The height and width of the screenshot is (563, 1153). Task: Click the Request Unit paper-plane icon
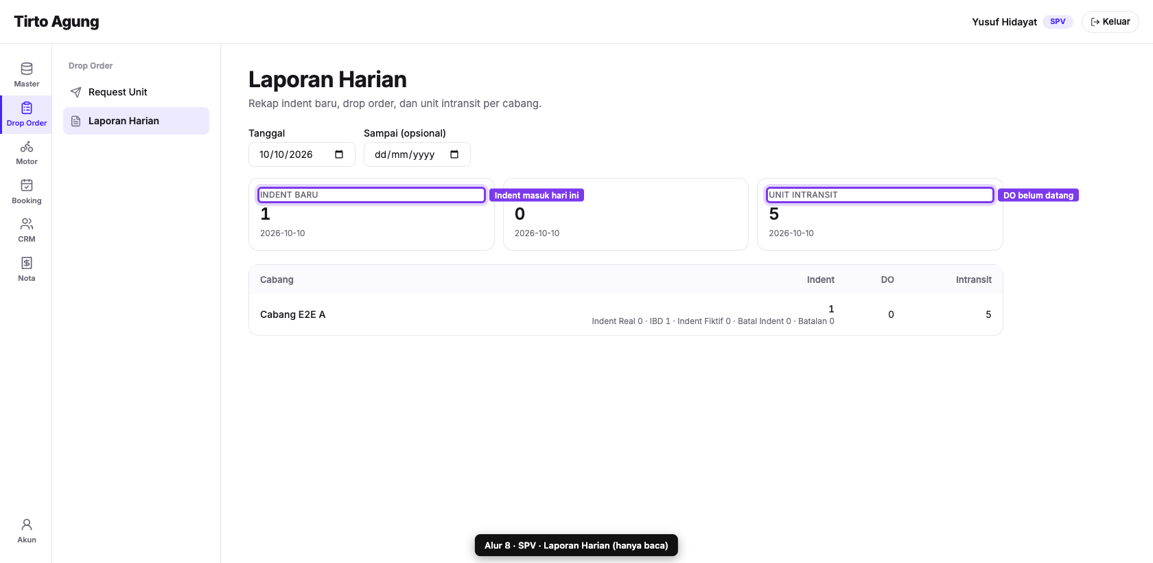76,92
